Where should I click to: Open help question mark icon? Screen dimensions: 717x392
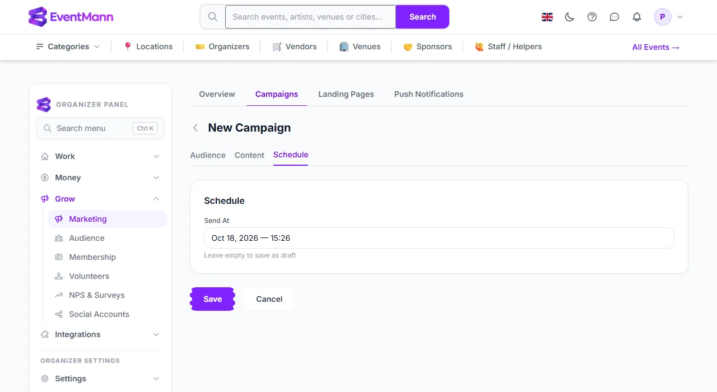point(592,17)
